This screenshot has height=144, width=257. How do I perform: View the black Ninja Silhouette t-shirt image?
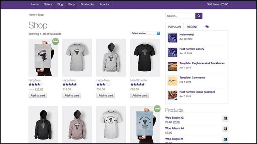145,58
